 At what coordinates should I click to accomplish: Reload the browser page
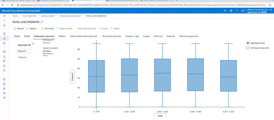[12, 5]
